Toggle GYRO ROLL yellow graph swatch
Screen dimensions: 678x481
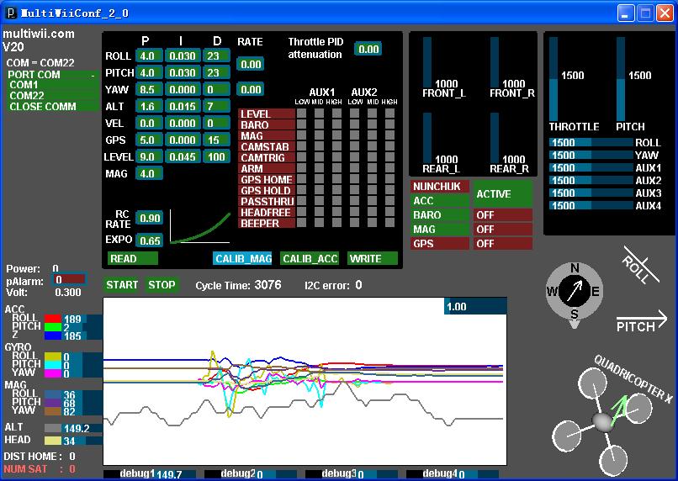pyautogui.click(x=53, y=357)
